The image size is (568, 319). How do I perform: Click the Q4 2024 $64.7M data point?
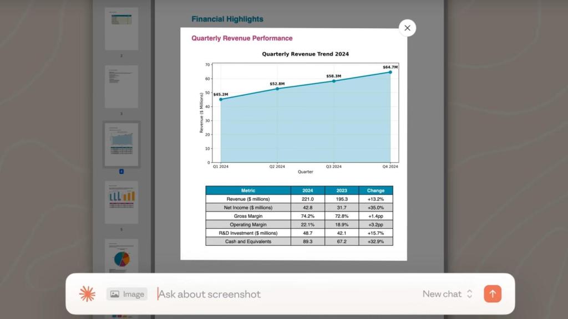tap(390, 72)
